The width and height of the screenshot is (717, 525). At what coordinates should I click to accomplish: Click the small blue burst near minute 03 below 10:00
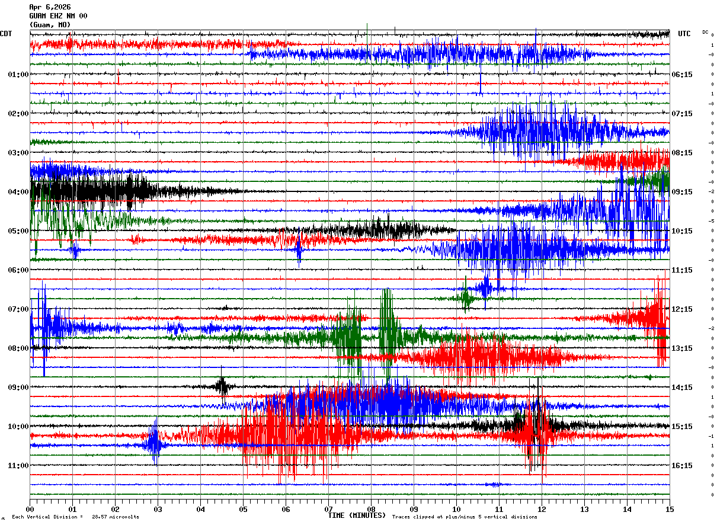tap(154, 443)
